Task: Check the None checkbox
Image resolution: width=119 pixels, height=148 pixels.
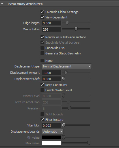Action: (42, 61)
